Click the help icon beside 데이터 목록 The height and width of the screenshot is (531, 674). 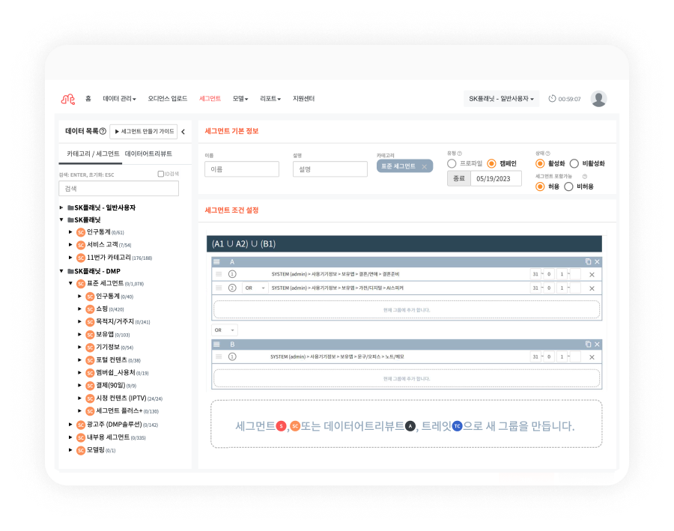[103, 132]
